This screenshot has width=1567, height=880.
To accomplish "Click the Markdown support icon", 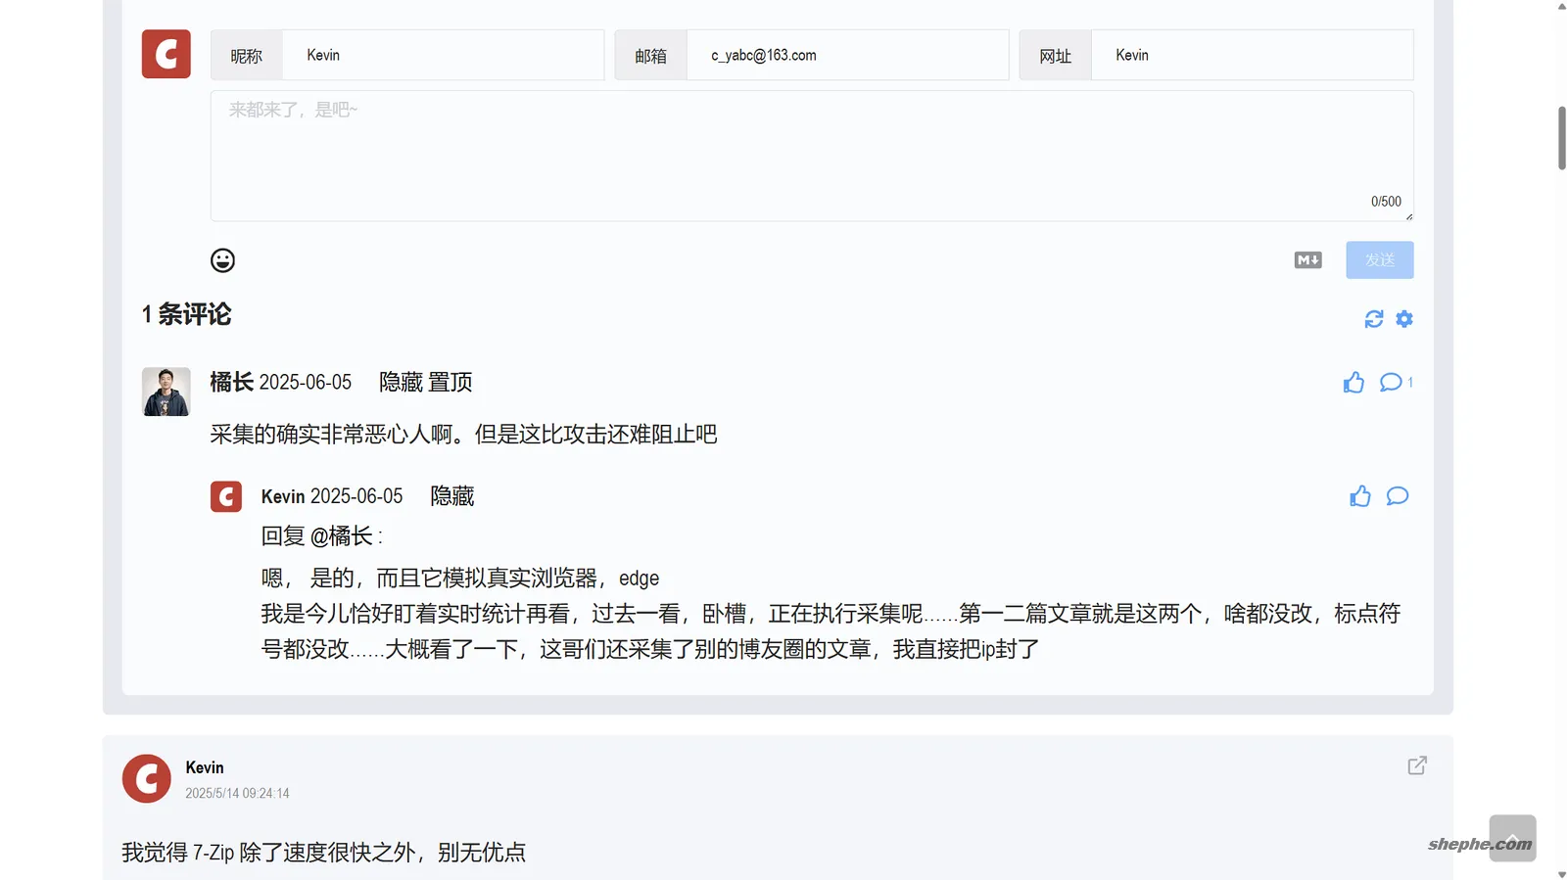I will click(x=1307, y=260).
